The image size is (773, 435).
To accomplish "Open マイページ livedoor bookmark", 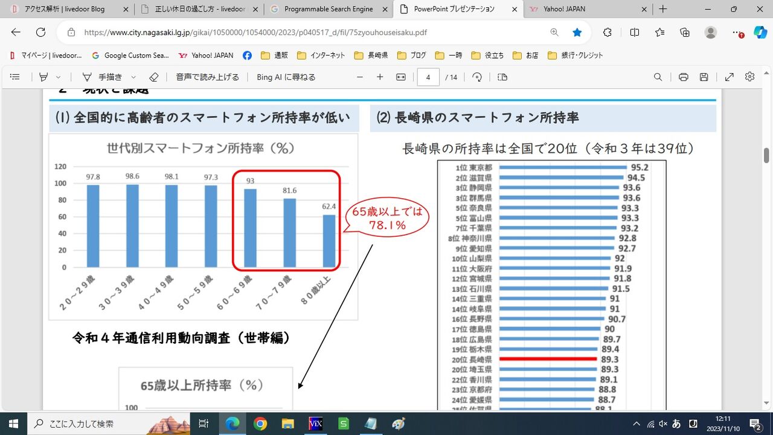I will click(x=46, y=55).
